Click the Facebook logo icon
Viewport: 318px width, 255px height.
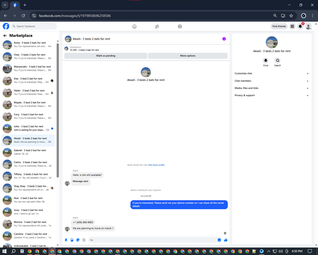[6, 26]
